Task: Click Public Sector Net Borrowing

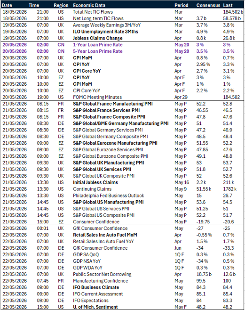Action: (x=102, y=274)
